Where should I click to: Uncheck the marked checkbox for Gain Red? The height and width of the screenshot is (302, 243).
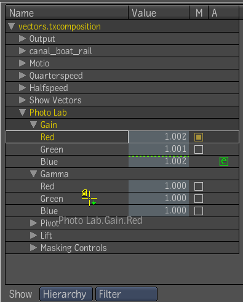point(199,137)
